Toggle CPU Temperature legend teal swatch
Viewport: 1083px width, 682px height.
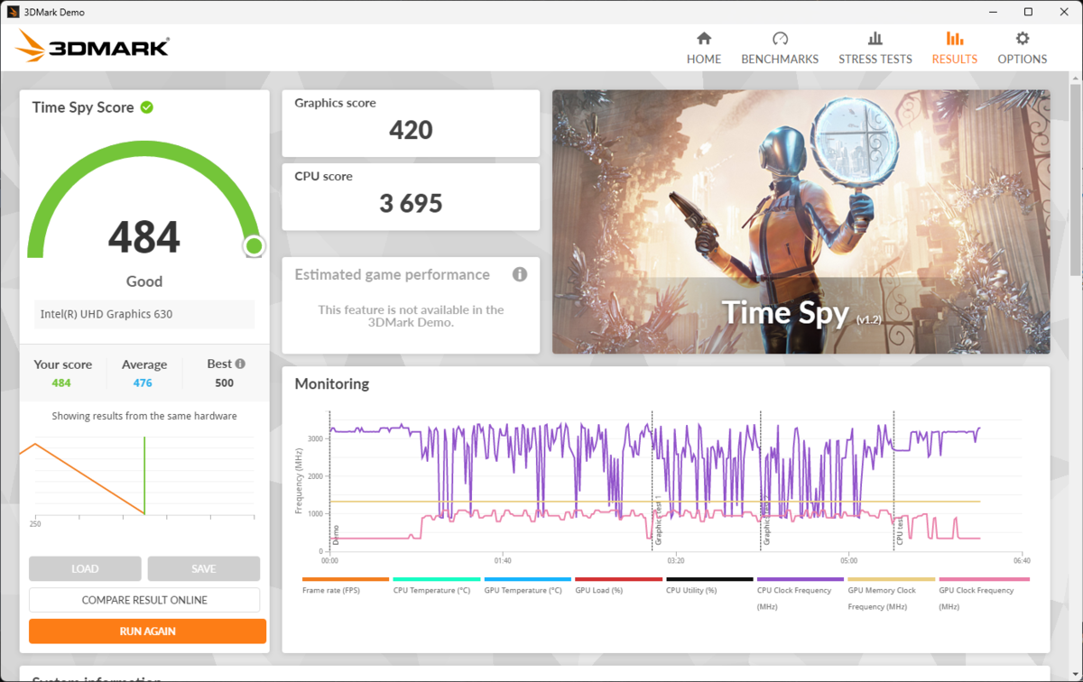tap(437, 579)
